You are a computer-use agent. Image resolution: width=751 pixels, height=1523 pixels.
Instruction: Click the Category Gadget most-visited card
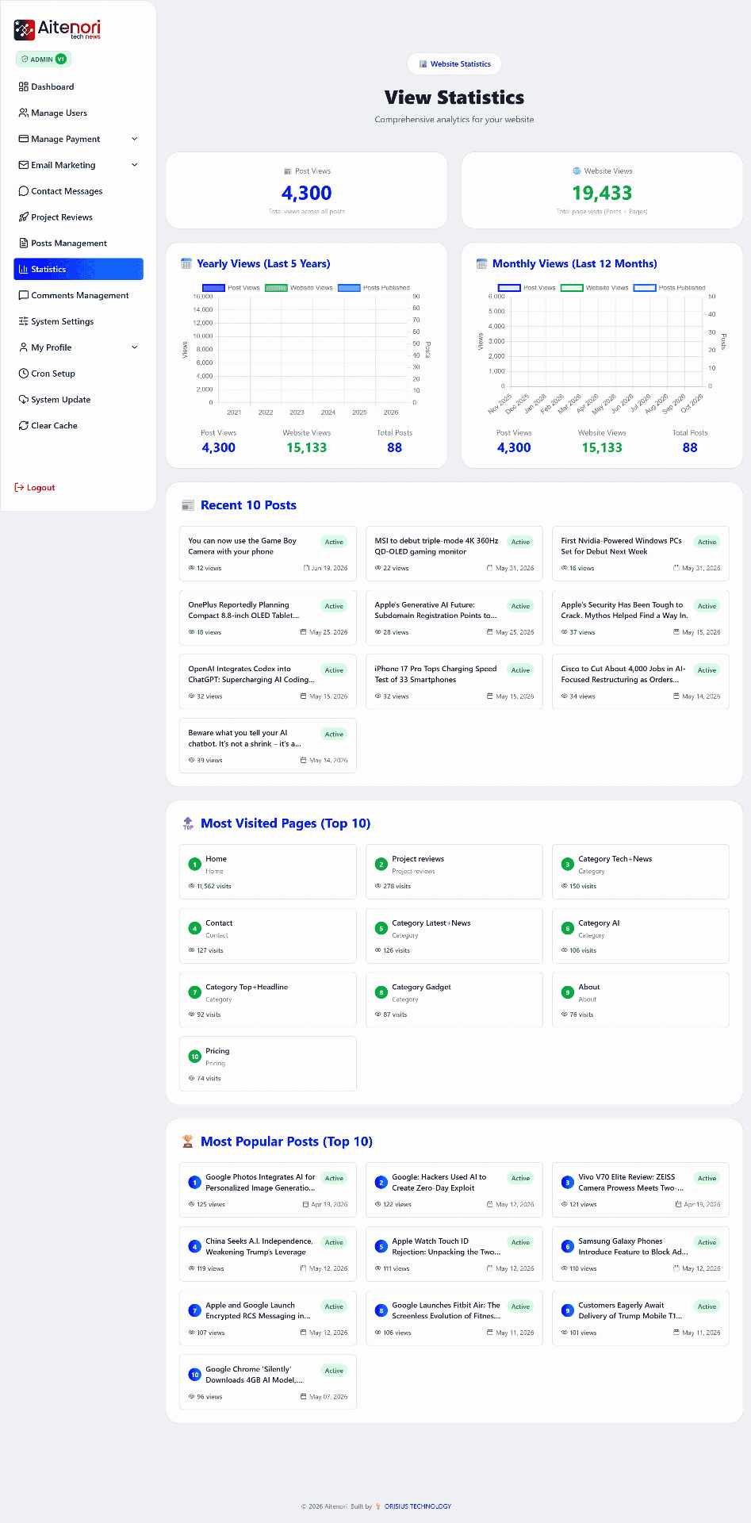point(454,999)
